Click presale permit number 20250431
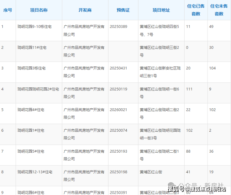This screenshot has height=195, width=231. point(118,68)
